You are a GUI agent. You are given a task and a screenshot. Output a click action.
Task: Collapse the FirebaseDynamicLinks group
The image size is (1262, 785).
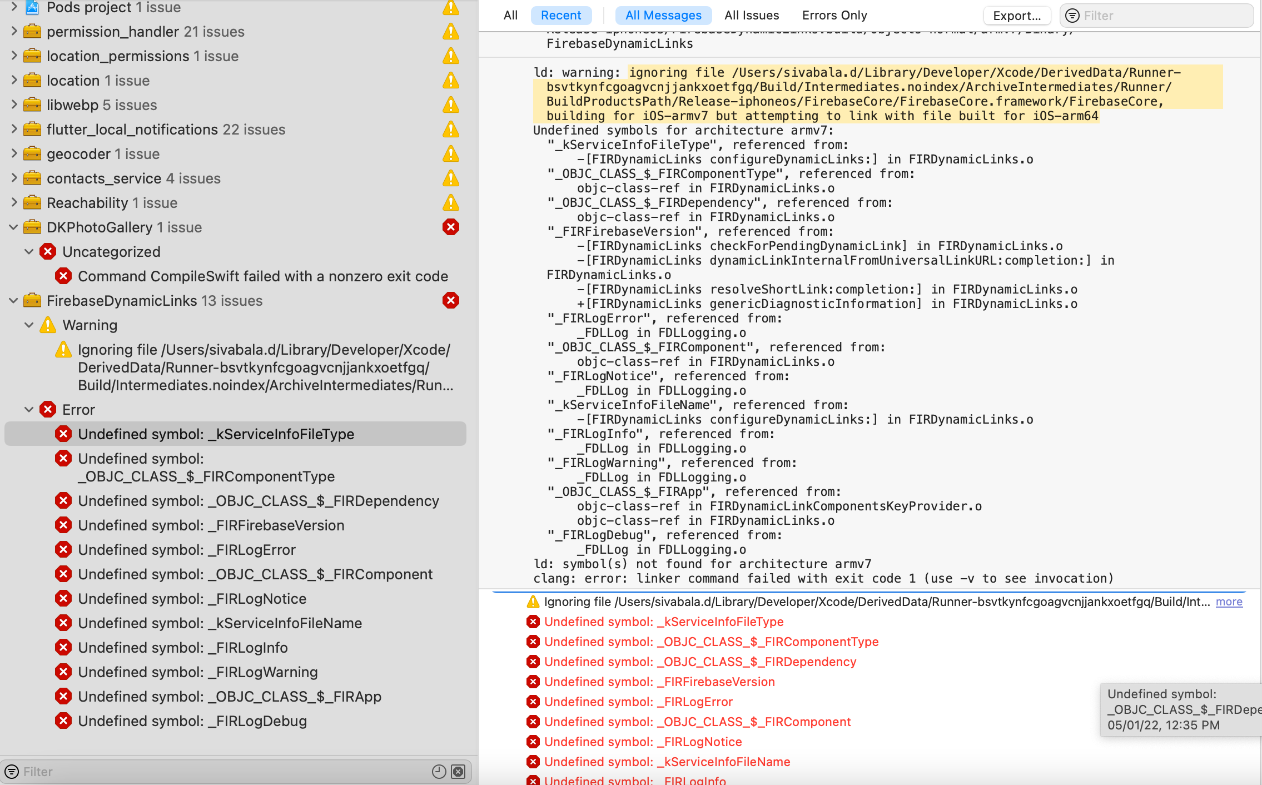click(14, 301)
